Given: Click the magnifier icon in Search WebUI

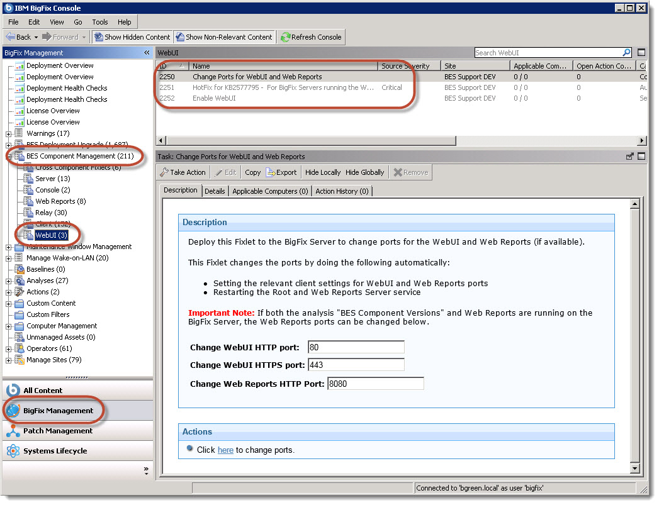Looking at the screenshot, I should 628,52.
